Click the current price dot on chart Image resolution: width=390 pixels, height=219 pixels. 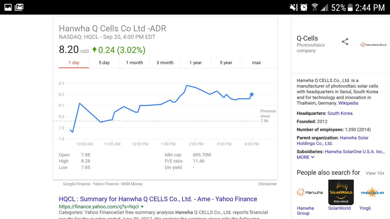pyautogui.click(x=252, y=94)
